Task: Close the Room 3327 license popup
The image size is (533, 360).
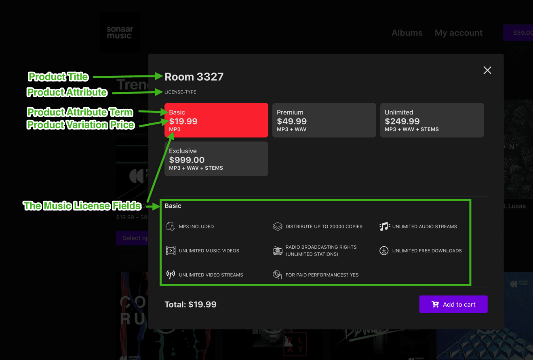Action: tap(487, 70)
